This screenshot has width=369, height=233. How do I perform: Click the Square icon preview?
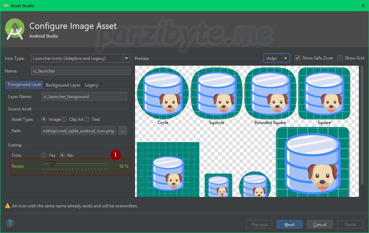324,93
